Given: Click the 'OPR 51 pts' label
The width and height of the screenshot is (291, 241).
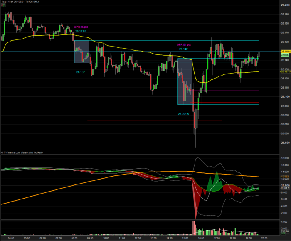Looking at the screenshot, I should [184, 45].
